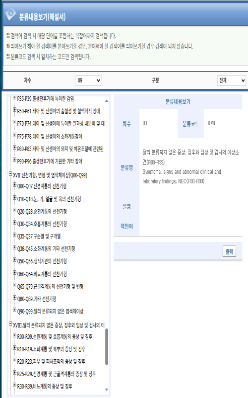Expand the Q65-Q79 근골격계통 node
This screenshot has width=248, height=398.
click(15, 285)
